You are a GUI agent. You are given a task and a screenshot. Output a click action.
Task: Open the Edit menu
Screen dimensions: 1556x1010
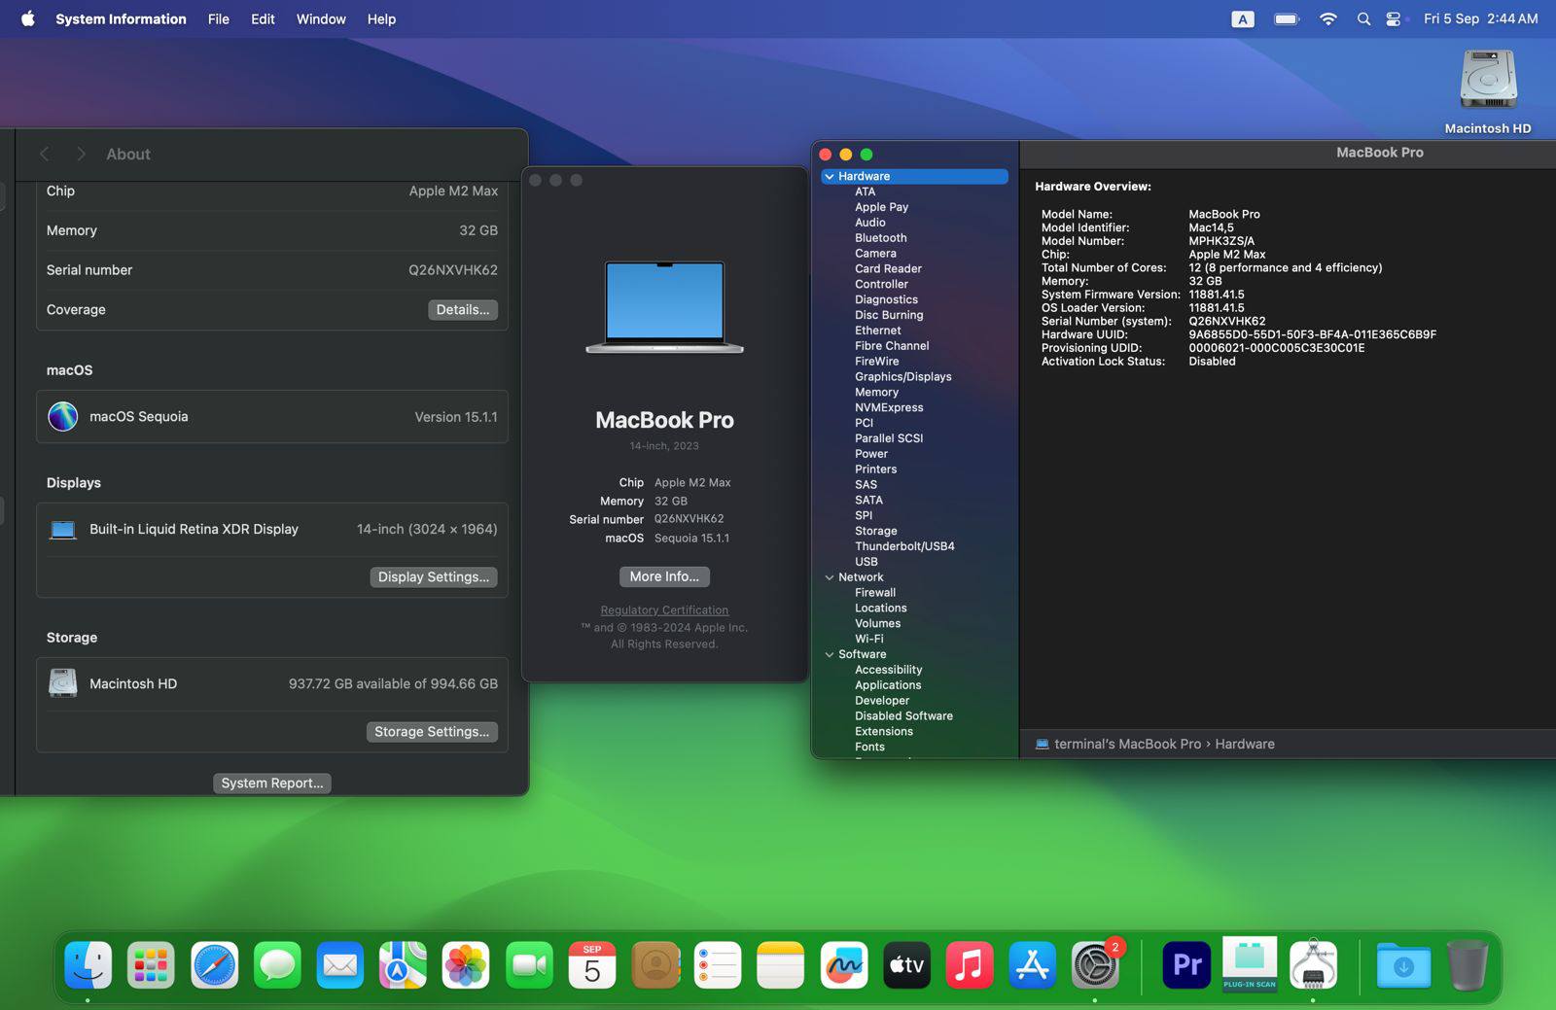tap(263, 18)
